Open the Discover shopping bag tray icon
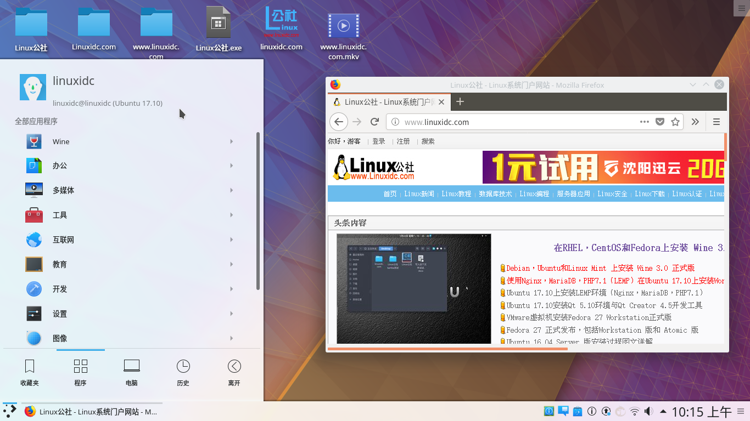 [x=578, y=411]
